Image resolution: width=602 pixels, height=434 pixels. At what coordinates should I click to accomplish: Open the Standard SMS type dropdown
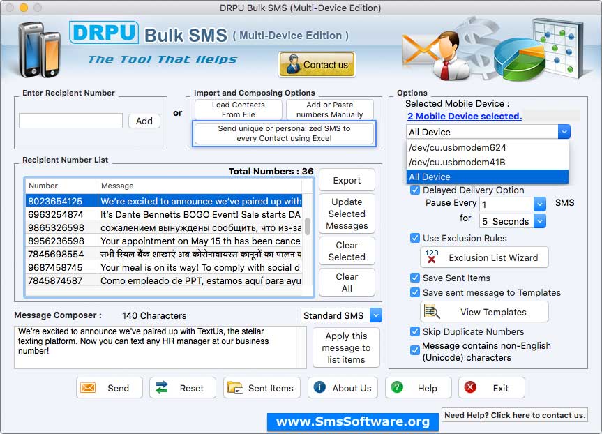376,315
